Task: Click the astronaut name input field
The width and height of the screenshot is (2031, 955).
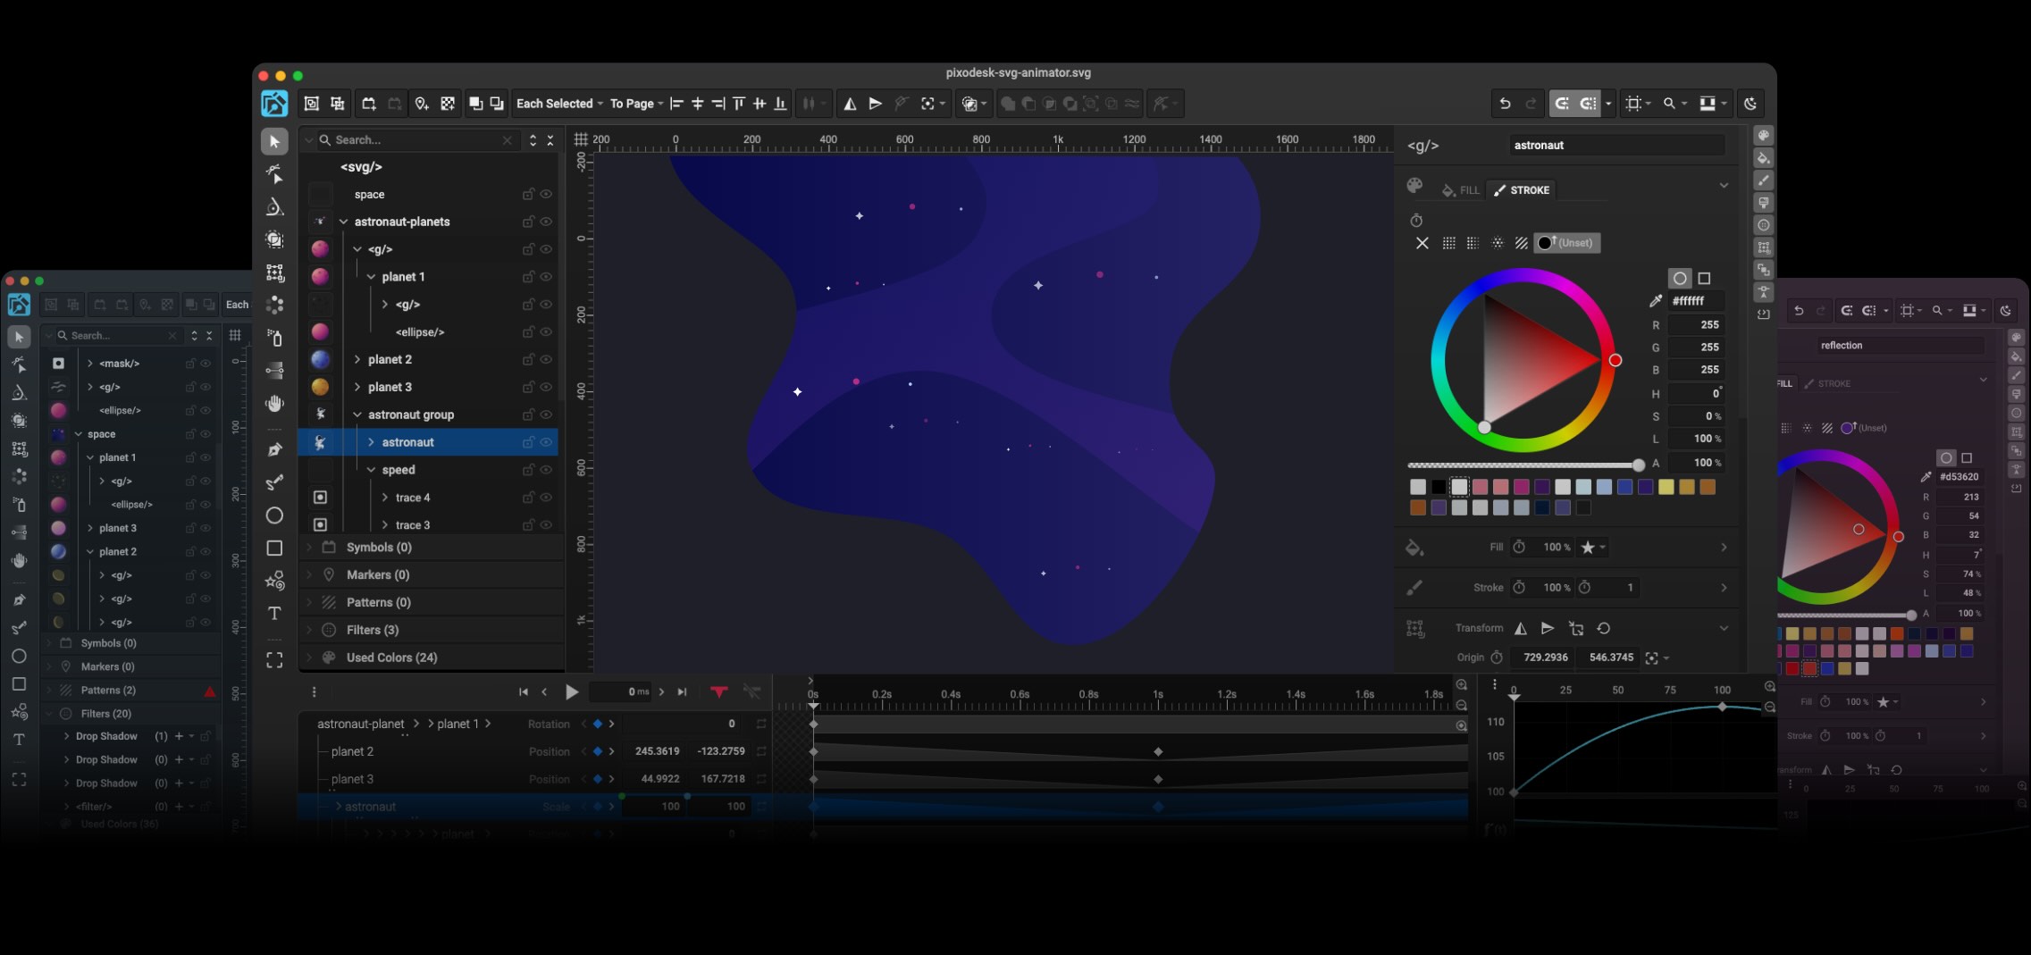Action: pyautogui.click(x=1616, y=145)
